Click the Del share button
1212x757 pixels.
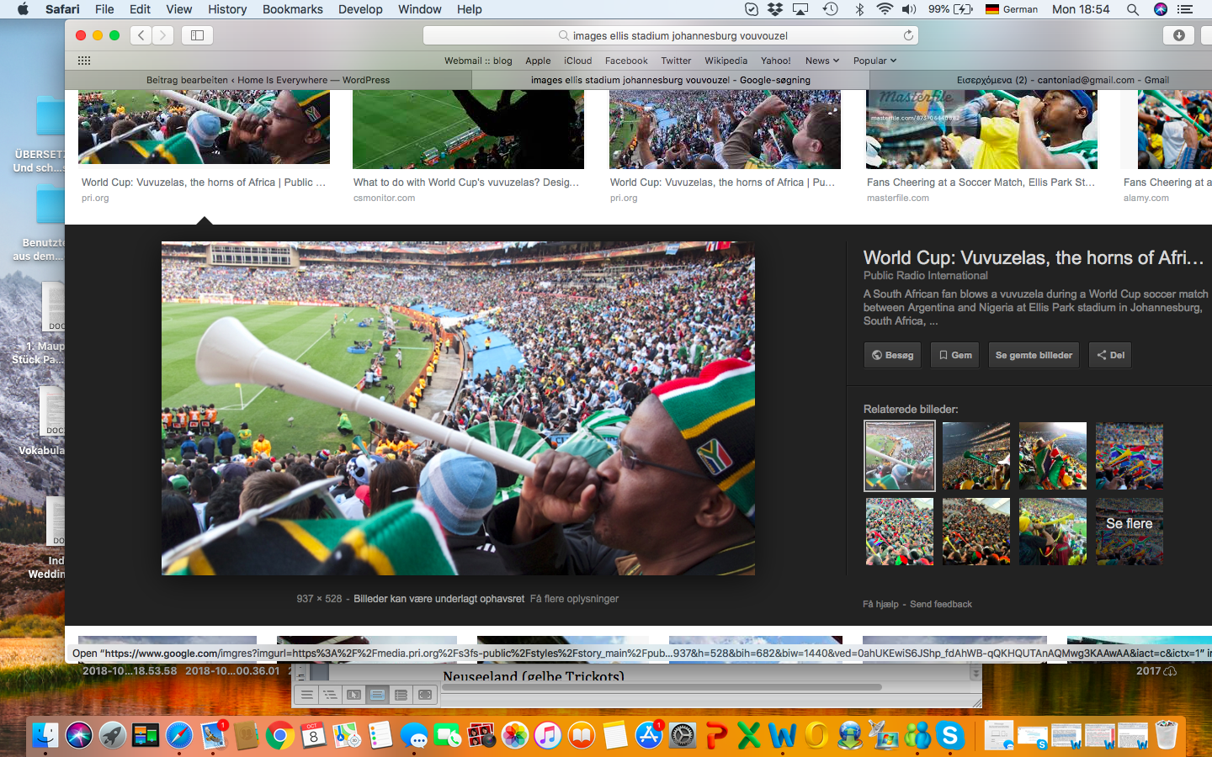[x=1110, y=355]
